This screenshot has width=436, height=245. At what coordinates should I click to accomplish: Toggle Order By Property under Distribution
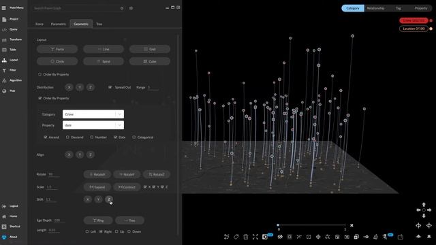tap(40, 98)
